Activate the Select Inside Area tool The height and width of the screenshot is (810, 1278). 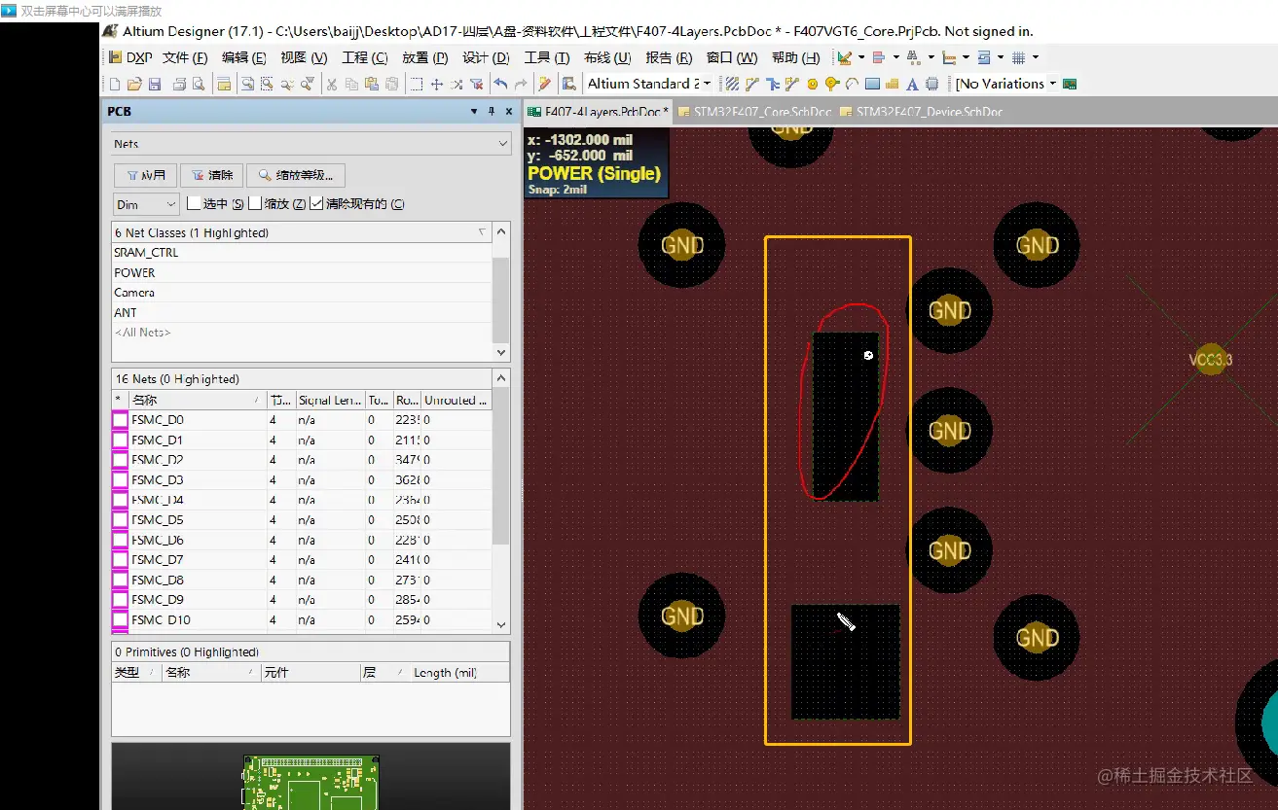[417, 84]
